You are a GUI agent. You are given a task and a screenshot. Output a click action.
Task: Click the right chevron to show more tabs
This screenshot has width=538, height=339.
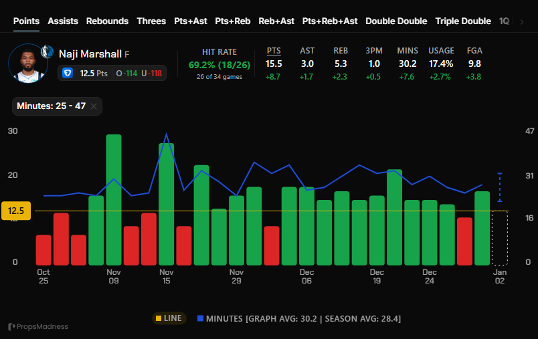pos(522,22)
